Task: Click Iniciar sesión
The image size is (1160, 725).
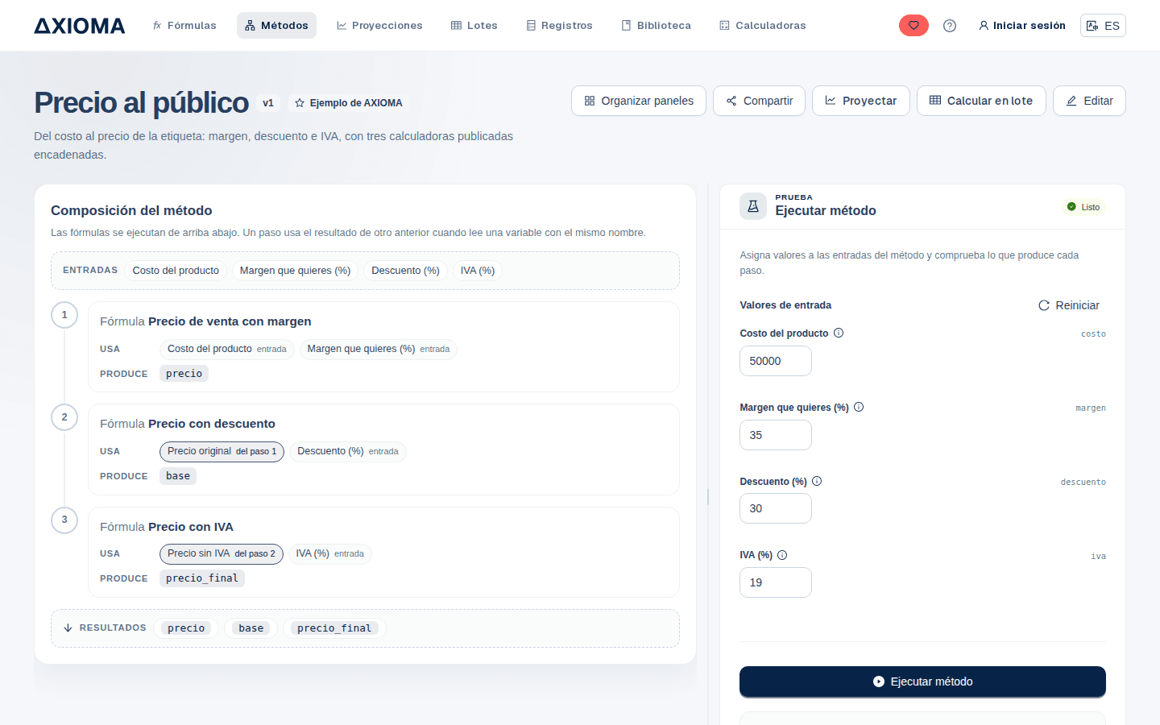Action: pyautogui.click(x=1022, y=26)
